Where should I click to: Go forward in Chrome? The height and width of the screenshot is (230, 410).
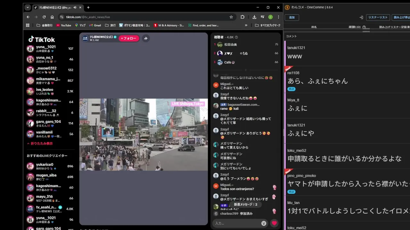click(36, 17)
